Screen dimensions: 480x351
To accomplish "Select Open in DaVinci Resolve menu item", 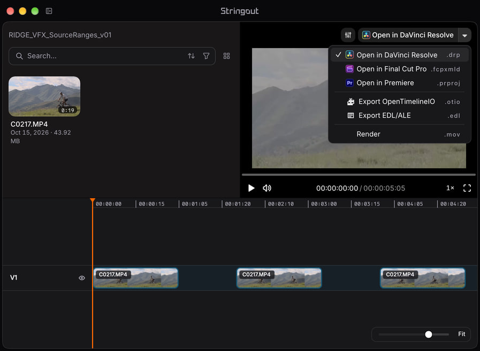I will click(x=400, y=54).
